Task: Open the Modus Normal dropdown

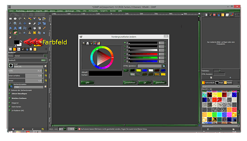Action: point(31,56)
